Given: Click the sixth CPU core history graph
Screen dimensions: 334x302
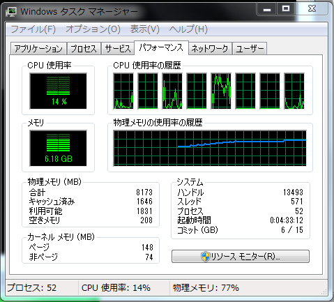Looking at the screenshot, I should click(245, 91).
